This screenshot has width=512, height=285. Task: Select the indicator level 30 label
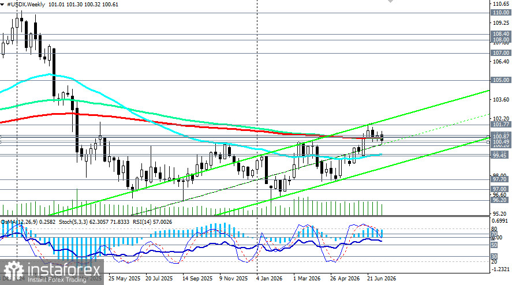coord(494,257)
